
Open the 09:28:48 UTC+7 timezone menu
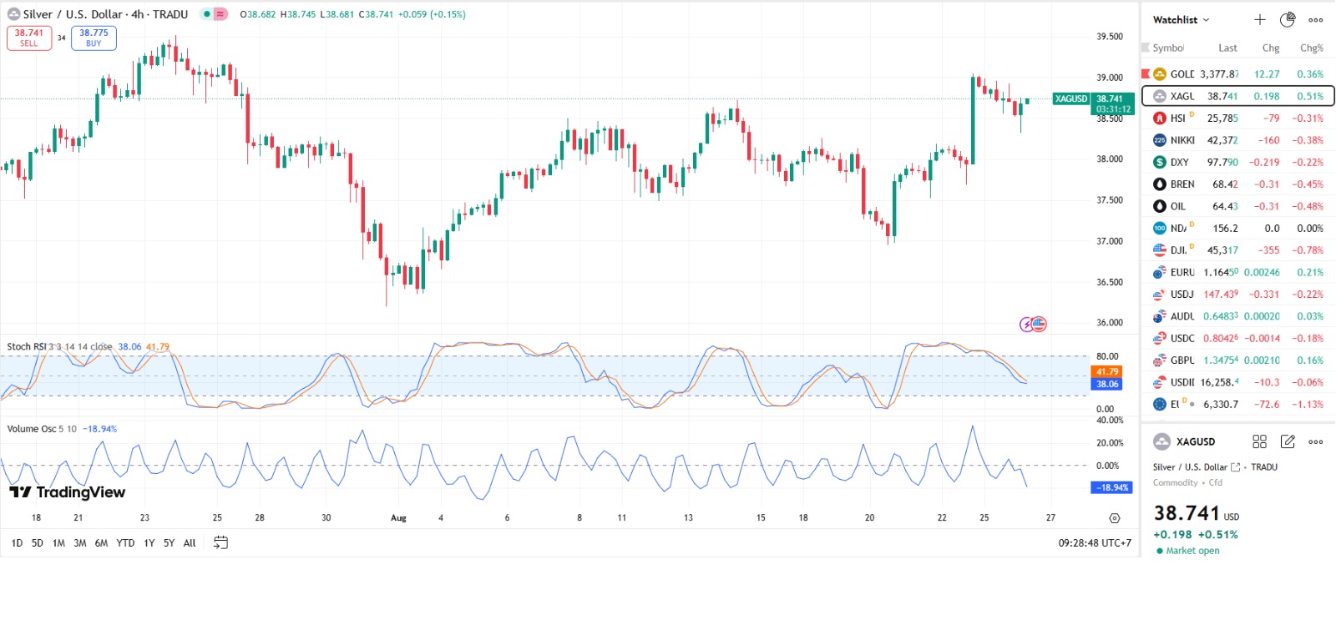1095,542
